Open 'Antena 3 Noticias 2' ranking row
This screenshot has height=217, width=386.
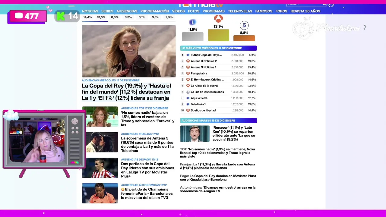tap(218, 61)
